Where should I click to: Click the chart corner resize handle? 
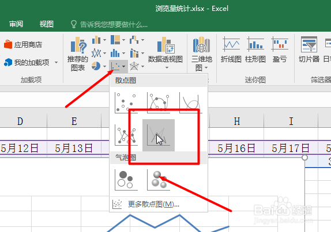coord(304,157)
